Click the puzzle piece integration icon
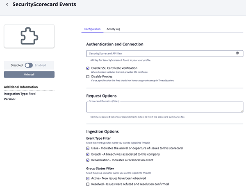246x187 pixels. click(30, 36)
